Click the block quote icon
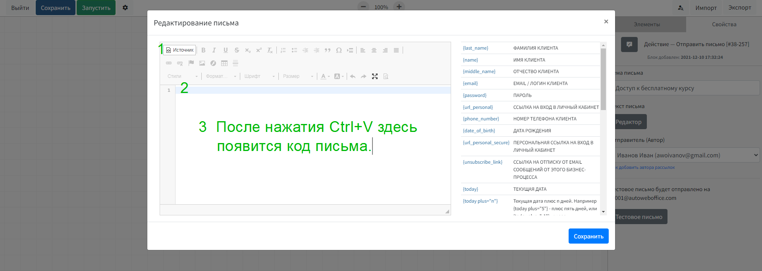Screen dimensions: 762x271 tap(328, 50)
